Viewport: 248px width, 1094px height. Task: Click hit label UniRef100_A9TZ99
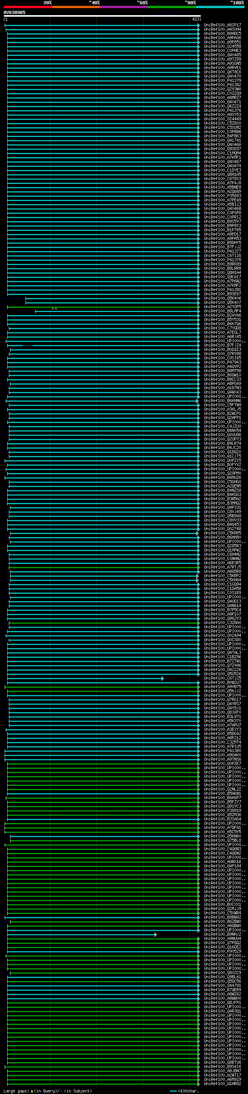(x=222, y=59)
